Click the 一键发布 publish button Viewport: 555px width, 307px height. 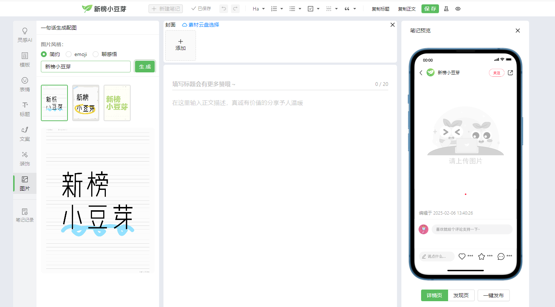pyautogui.click(x=494, y=295)
